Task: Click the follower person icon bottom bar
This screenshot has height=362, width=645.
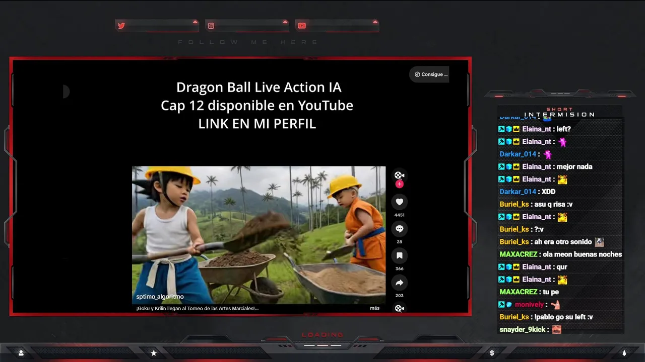Action: coord(21,353)
